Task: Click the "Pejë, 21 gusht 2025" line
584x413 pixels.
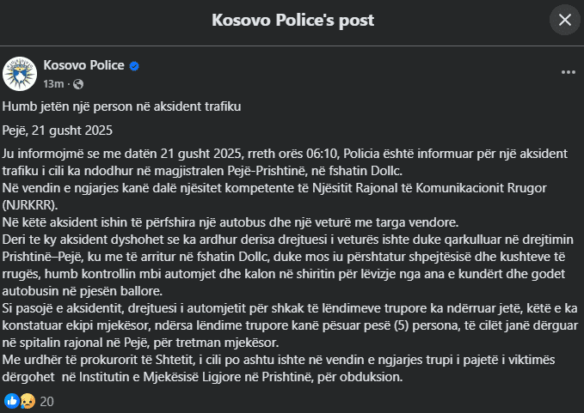Action: click(58, 130)
